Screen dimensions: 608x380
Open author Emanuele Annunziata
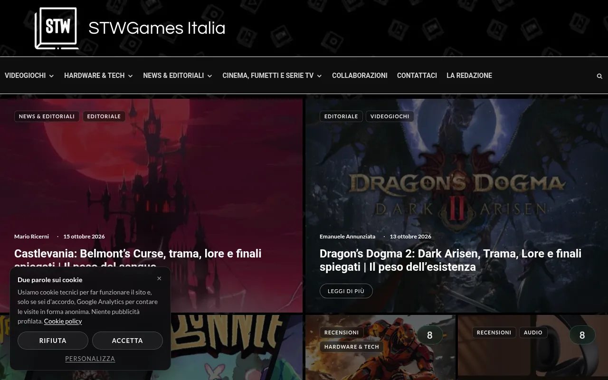click(x=347, y=237)
